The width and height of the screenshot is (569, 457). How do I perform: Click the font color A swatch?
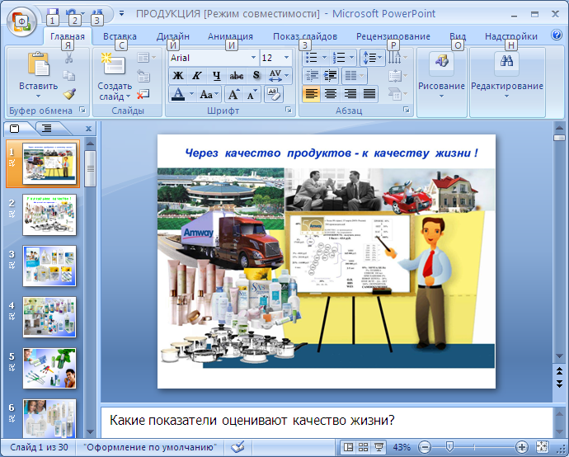point(178,94)
